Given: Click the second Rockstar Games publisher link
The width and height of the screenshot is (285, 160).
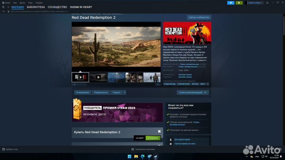Looking at the screenshot, I should pos(185,77).
